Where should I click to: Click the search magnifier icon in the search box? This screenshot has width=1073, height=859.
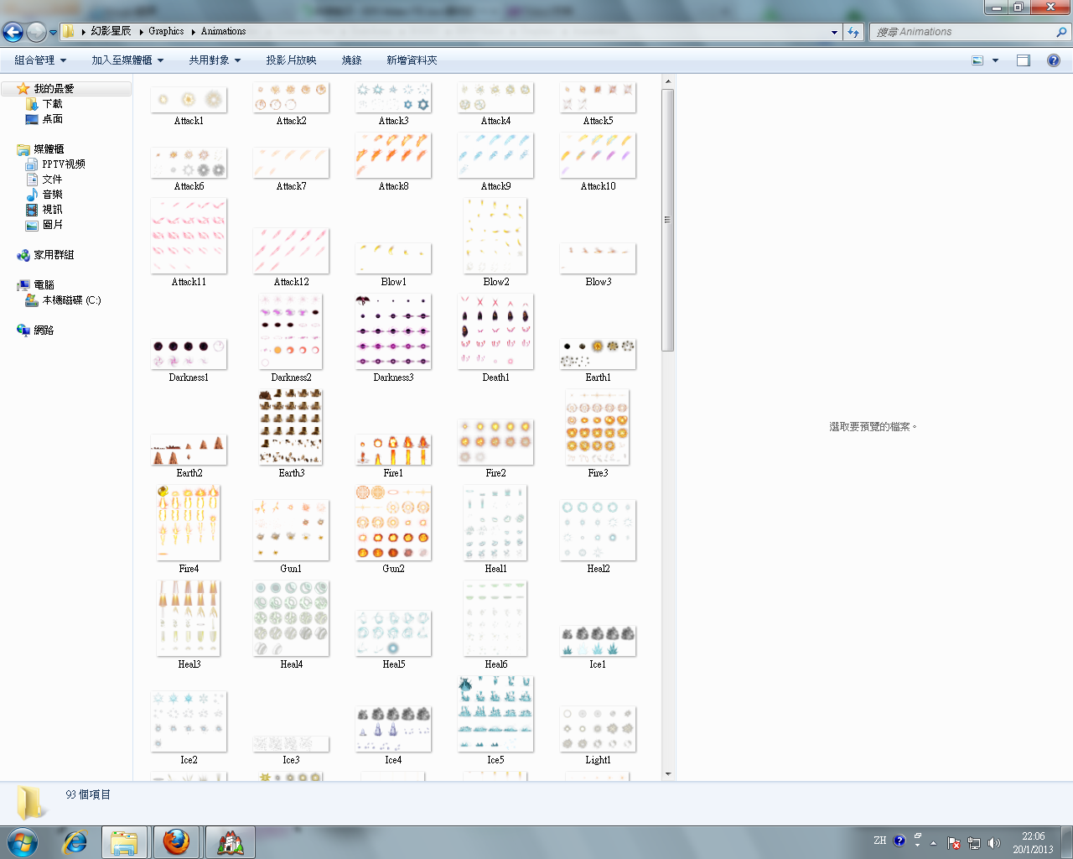point(1061,32)
